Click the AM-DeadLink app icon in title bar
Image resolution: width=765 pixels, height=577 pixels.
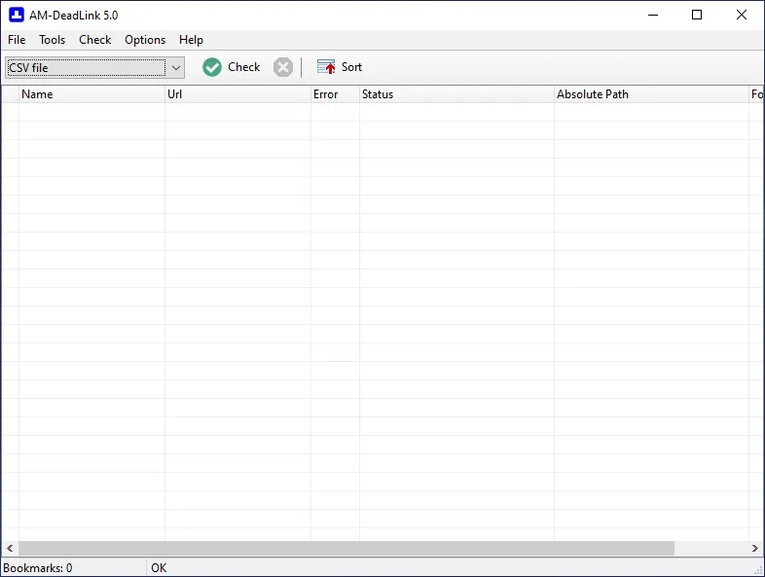[x=17, y=16]
